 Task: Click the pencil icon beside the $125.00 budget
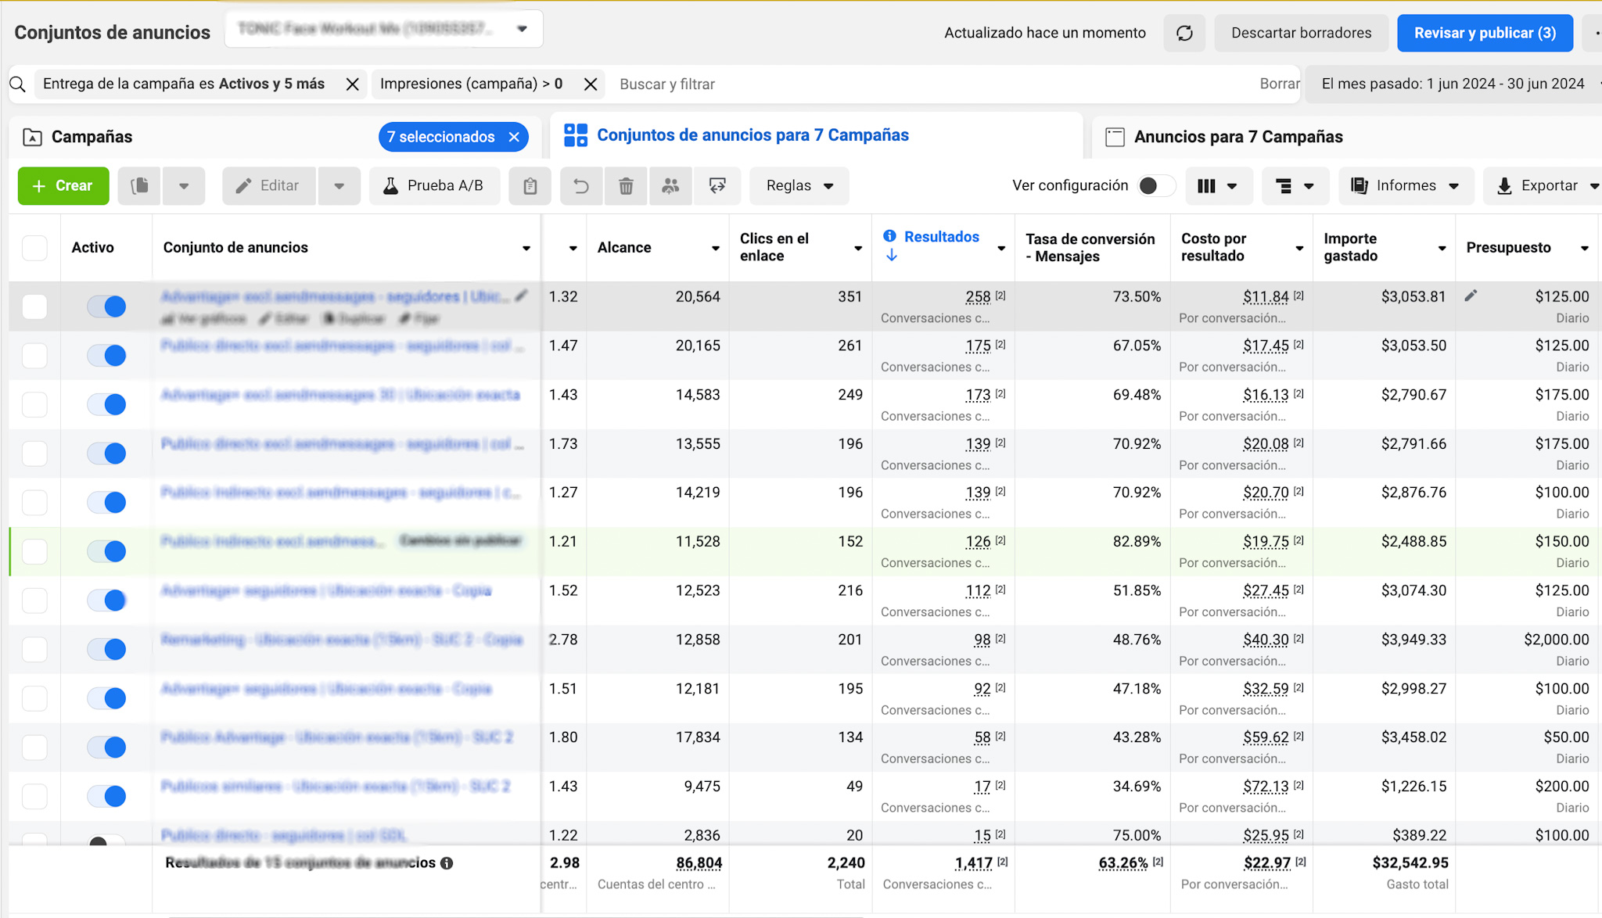1471,296
